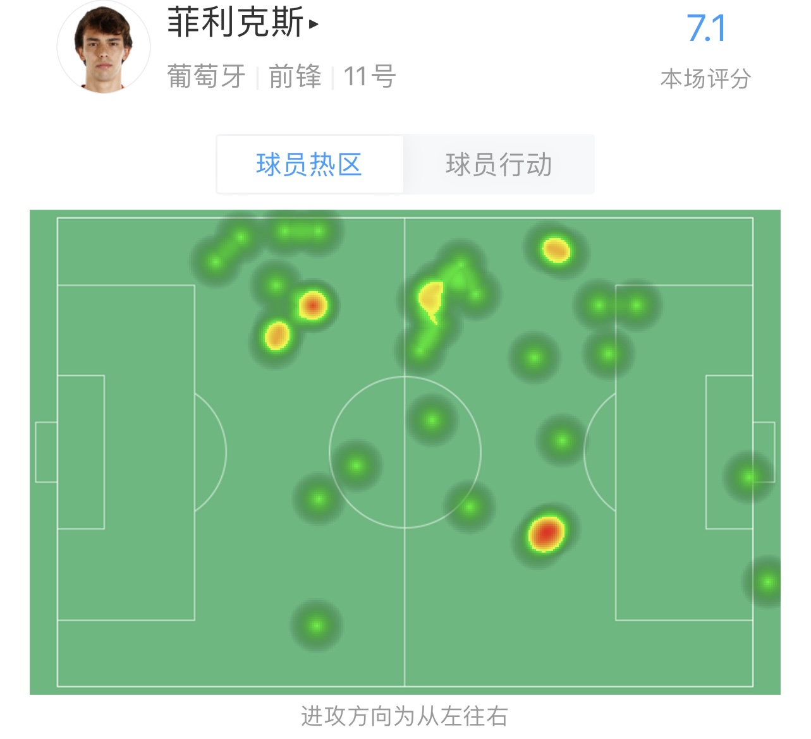This screenshot has width=811, height=739.
Task: Tap the yellow hotspot beside the halfway line
Action: click(431, 301)
